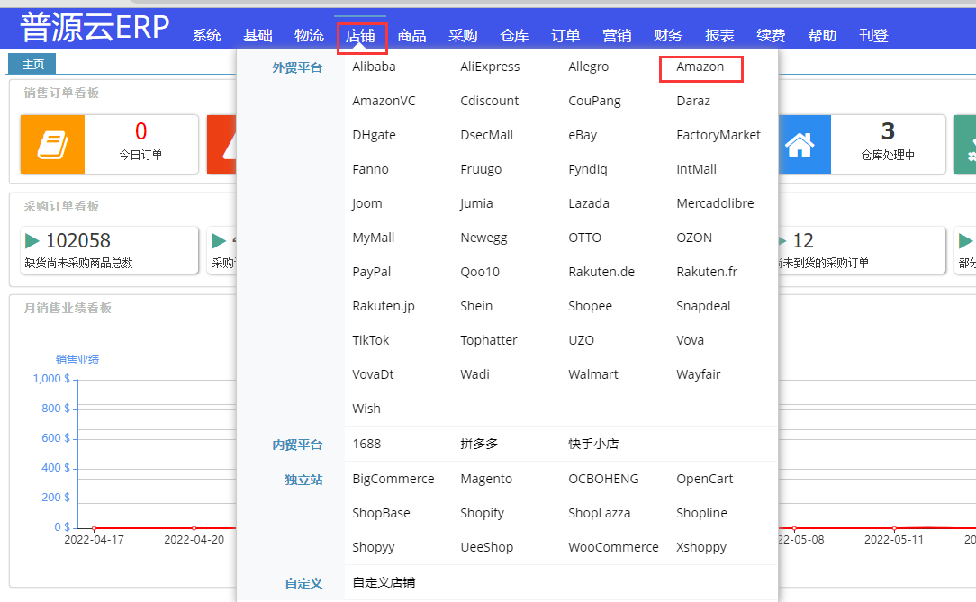
Task: Click the 店铺 menu in the top bar
Action: click(360, 35)
